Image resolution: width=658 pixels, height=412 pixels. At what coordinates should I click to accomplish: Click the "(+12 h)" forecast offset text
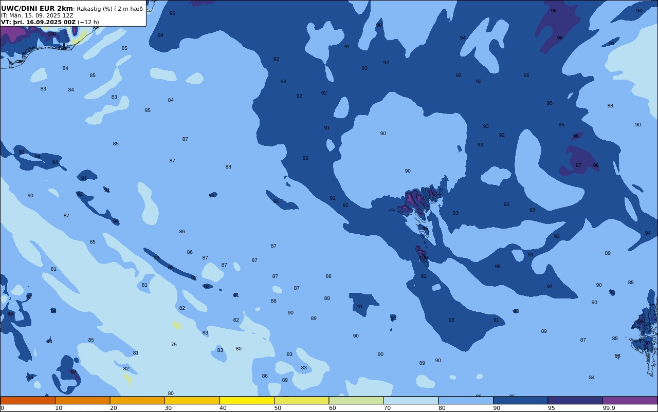pyautogui.click(x=88, y=22)
